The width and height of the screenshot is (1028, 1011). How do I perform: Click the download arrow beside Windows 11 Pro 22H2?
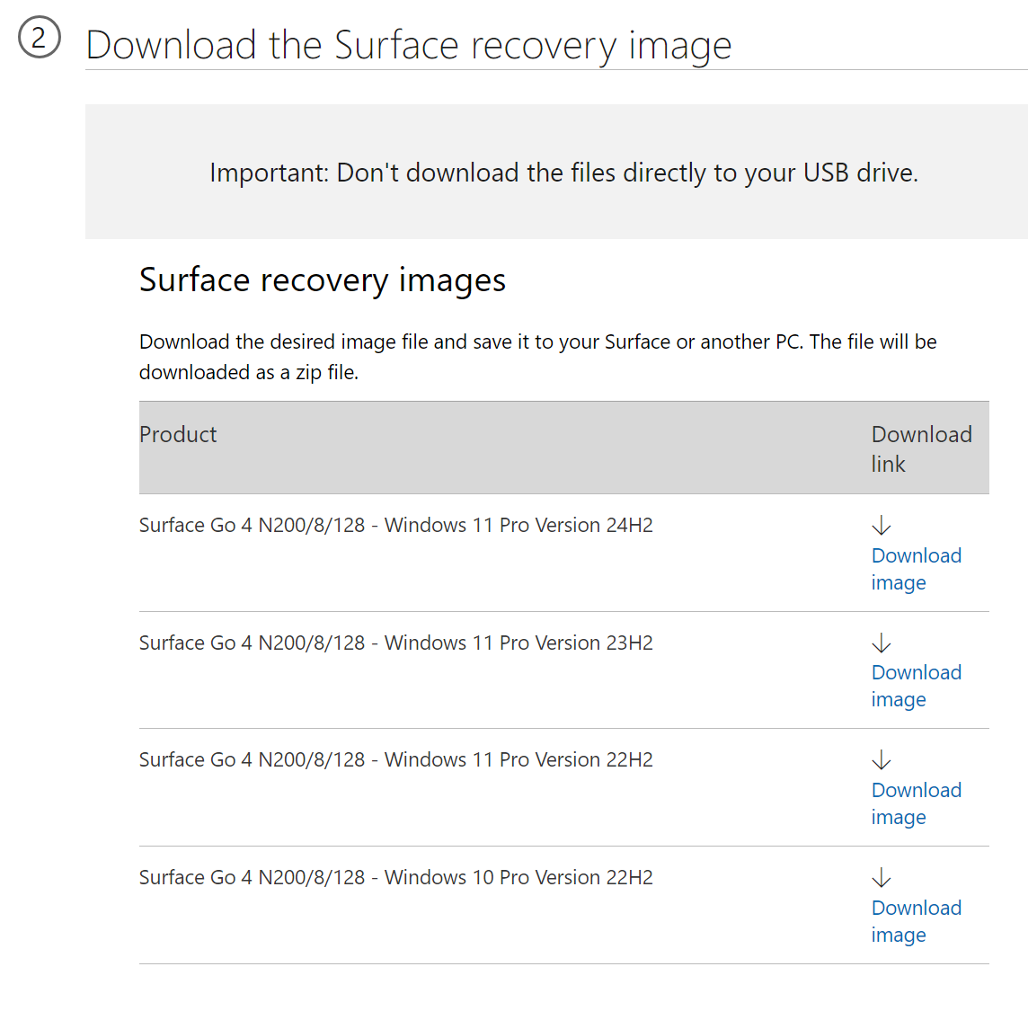[882, 759]
